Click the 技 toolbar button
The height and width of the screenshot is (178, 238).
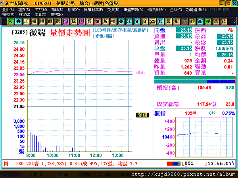224,21
